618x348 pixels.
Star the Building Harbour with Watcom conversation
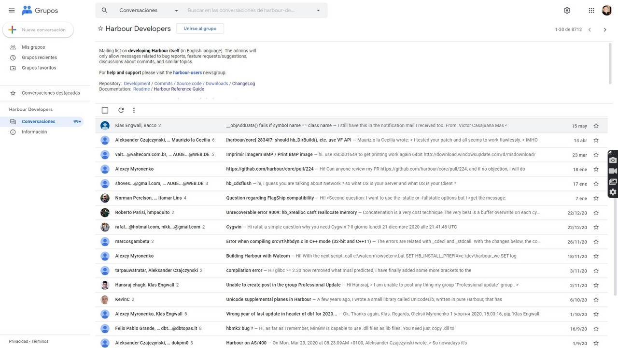(x=596, y=256)
